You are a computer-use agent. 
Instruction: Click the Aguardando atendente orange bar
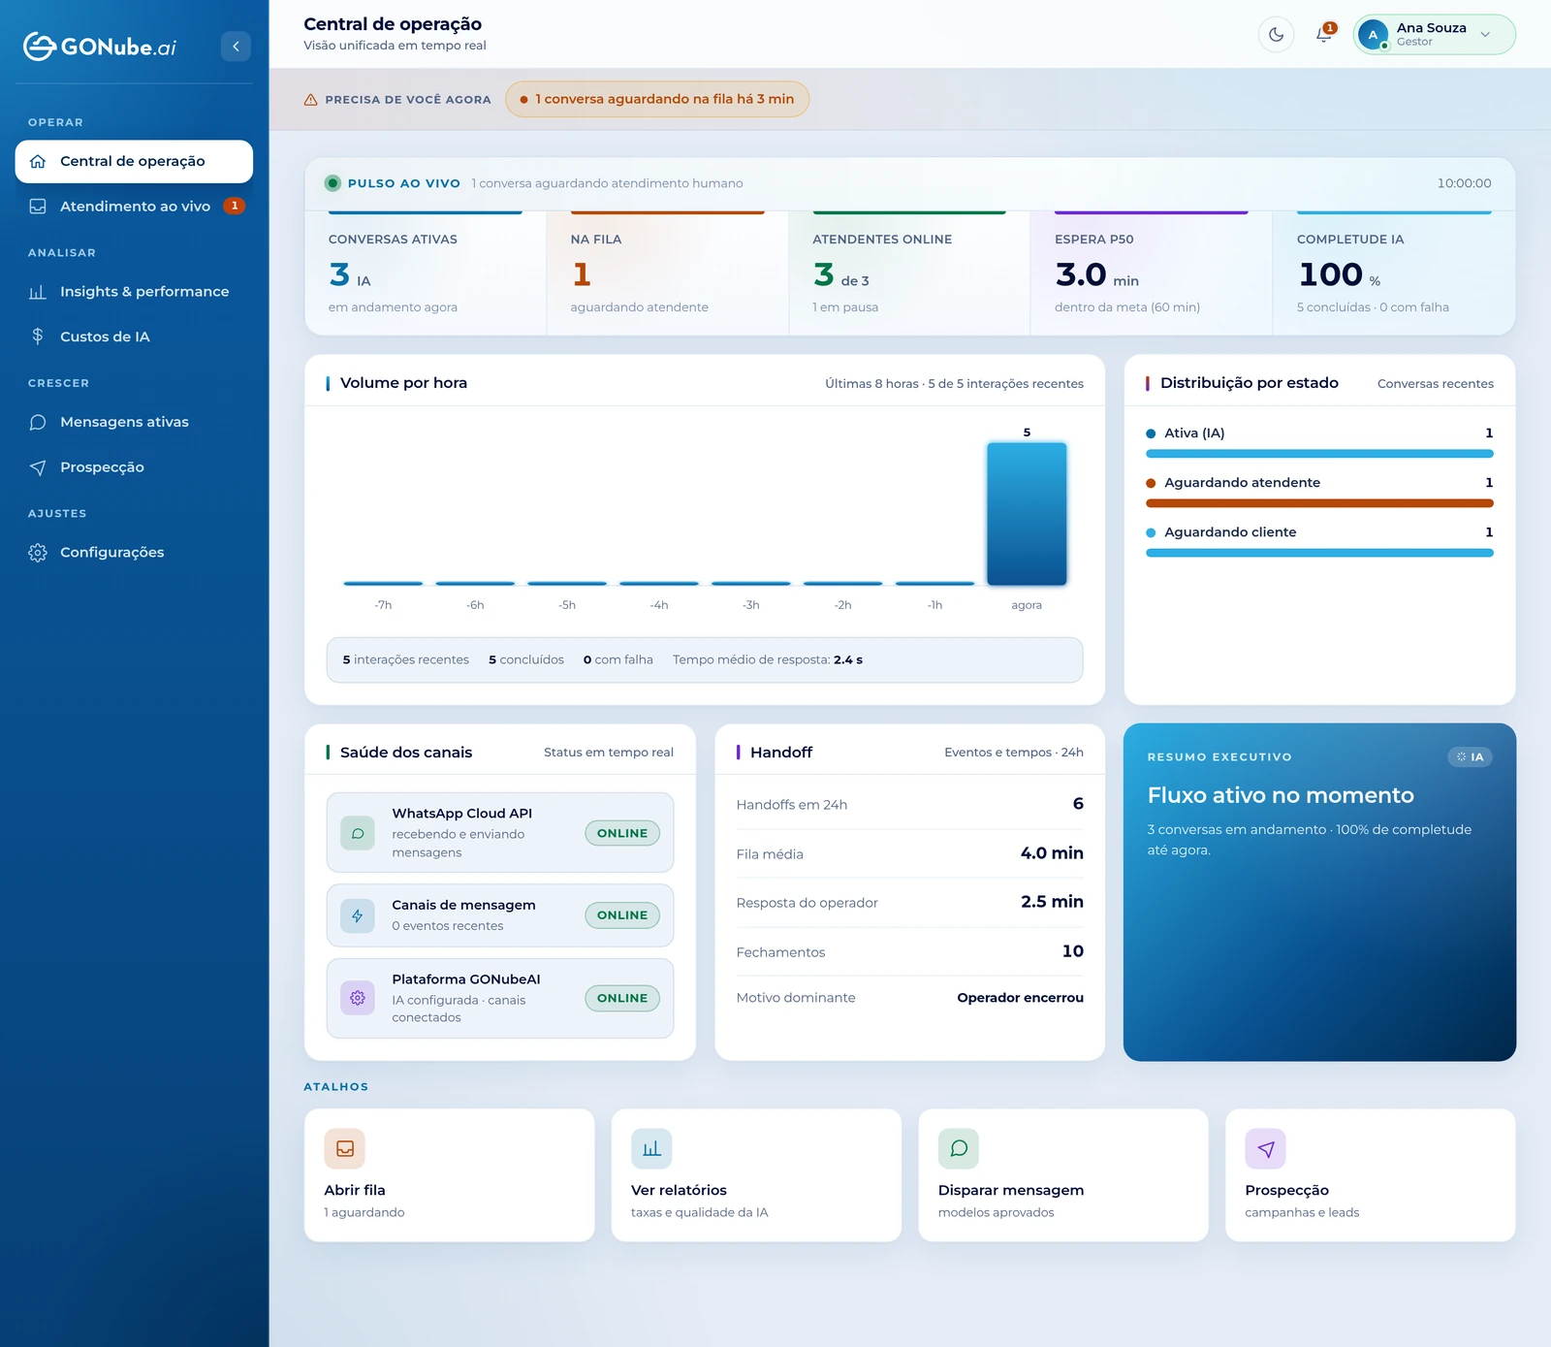[x=1319, y=503]
